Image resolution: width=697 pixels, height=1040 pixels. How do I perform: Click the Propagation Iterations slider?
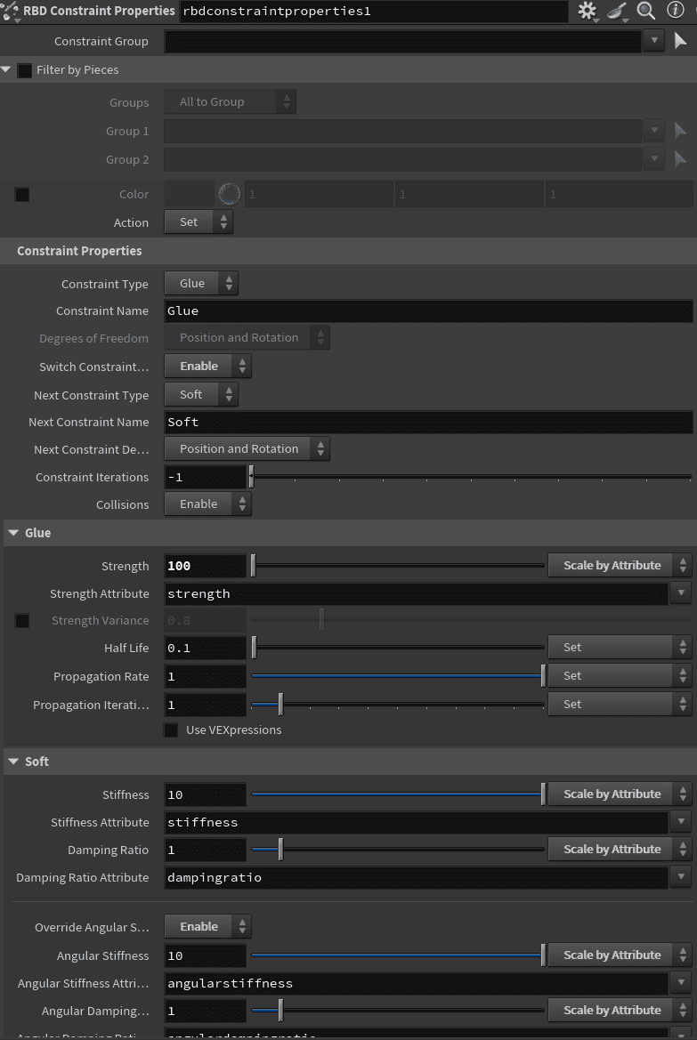[398, 705]
